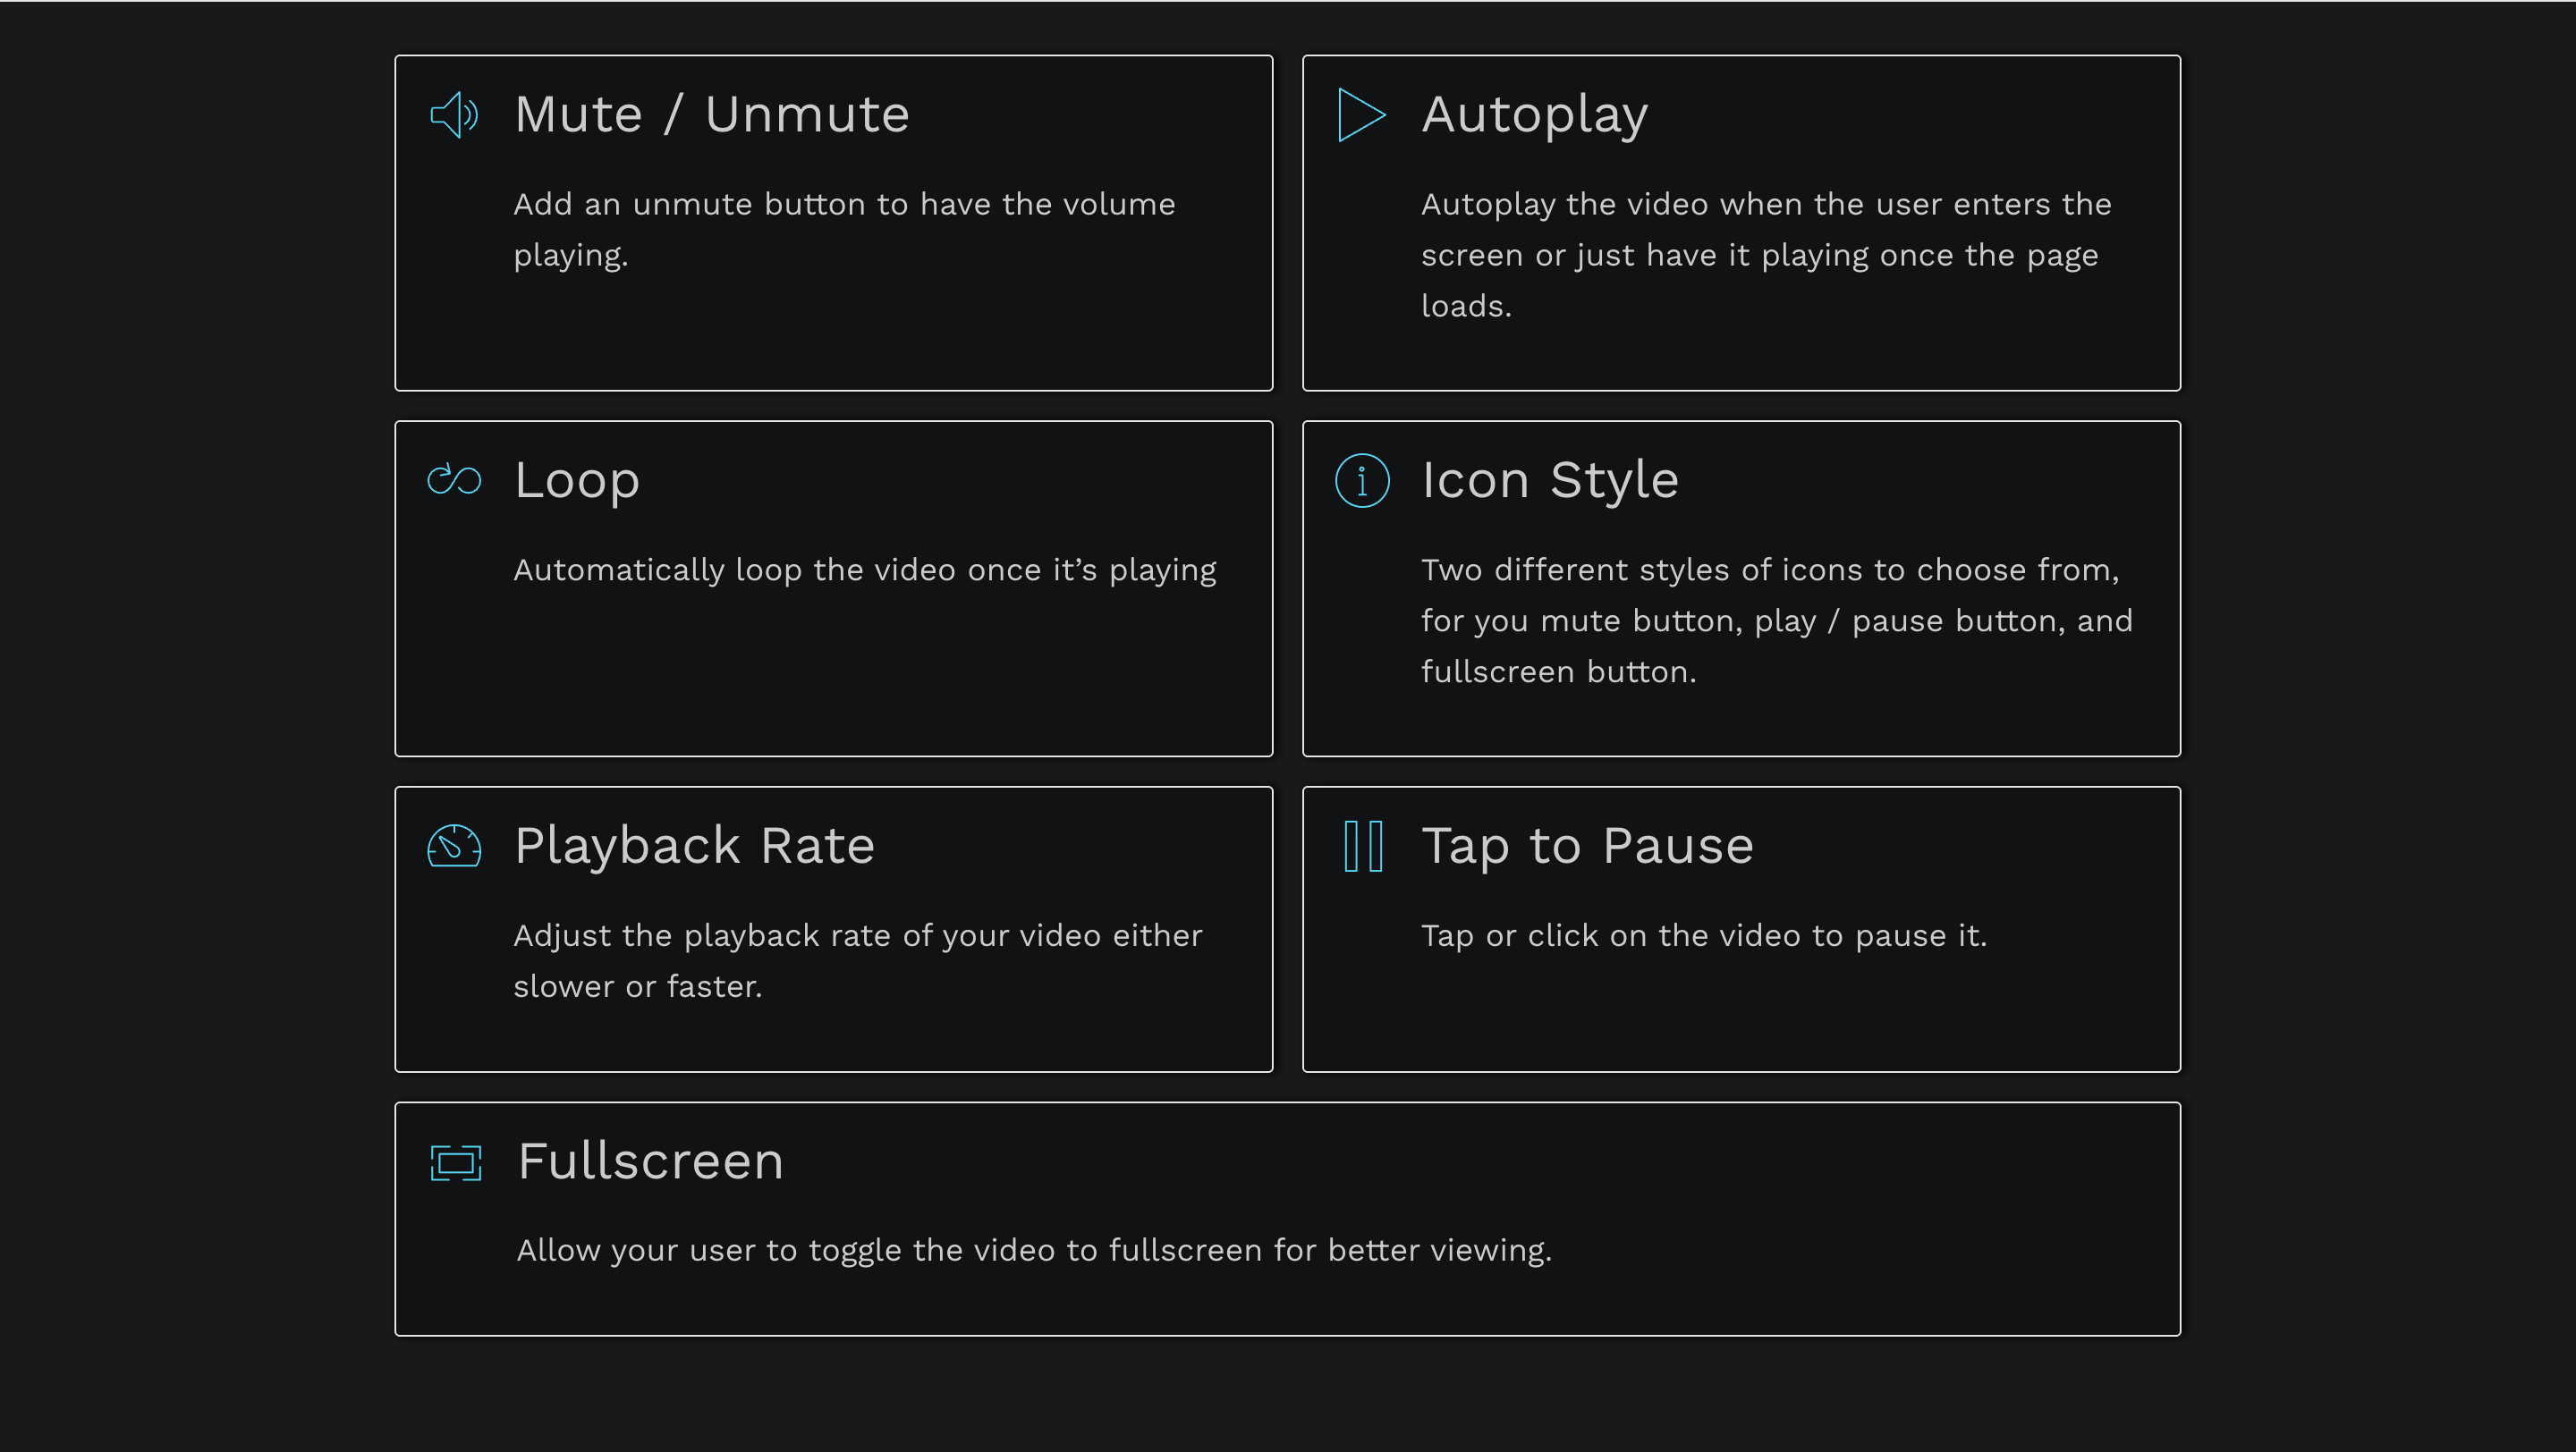Click the play triangle icon beside Autoplay
Image resolution: width=2576 pixels, height=1452 pixels.
point(1362,115)
